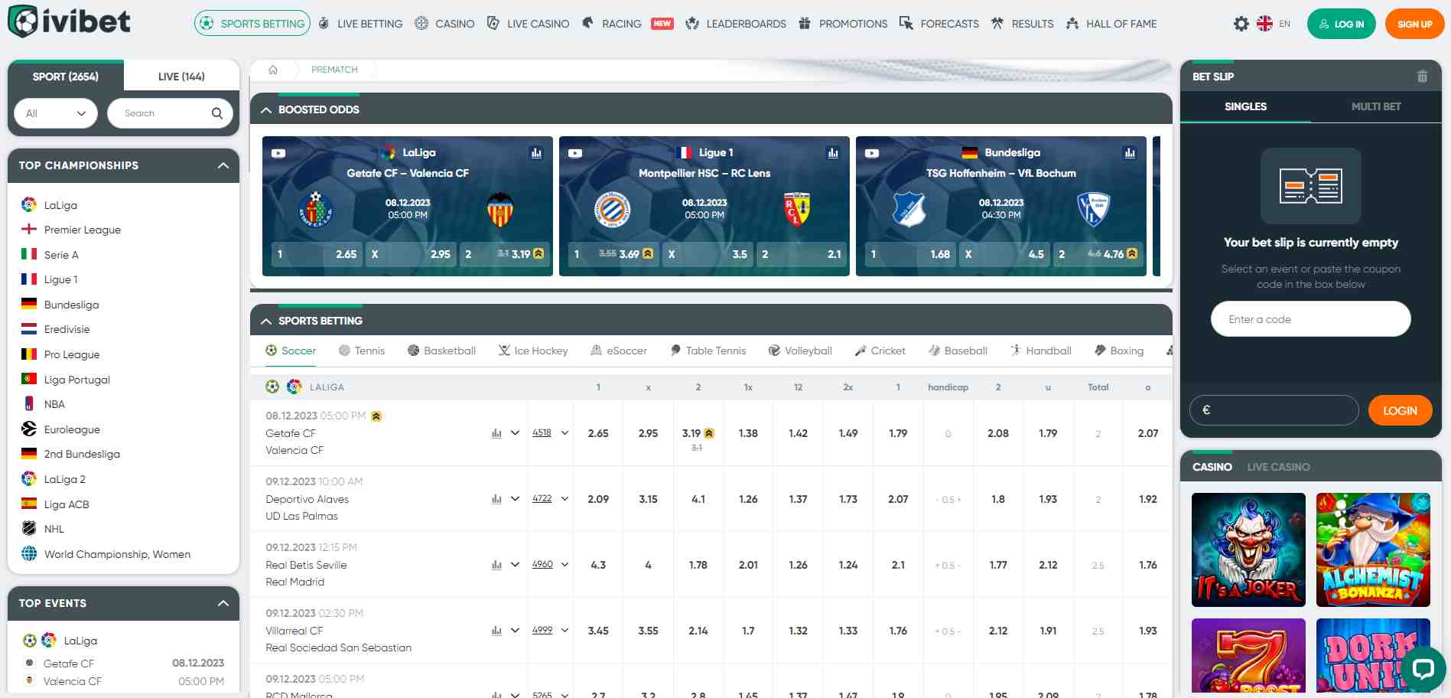Click the Enter a code field
1451x698 pixels.
[x=1310, y=318]
